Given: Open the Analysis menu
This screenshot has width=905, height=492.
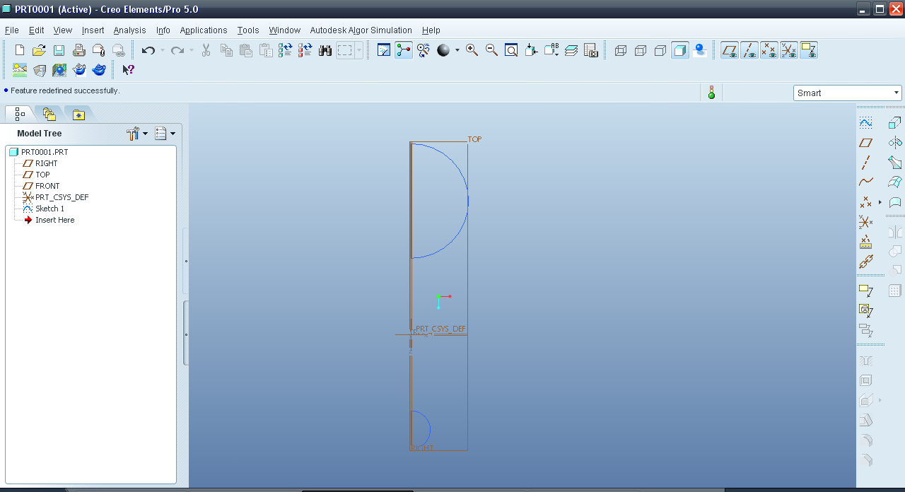Looking at the screenshot, I should pos(129,30).
